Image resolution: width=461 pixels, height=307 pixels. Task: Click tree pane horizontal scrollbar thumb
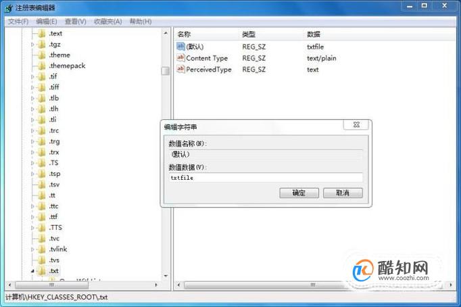tap(51, 285)
